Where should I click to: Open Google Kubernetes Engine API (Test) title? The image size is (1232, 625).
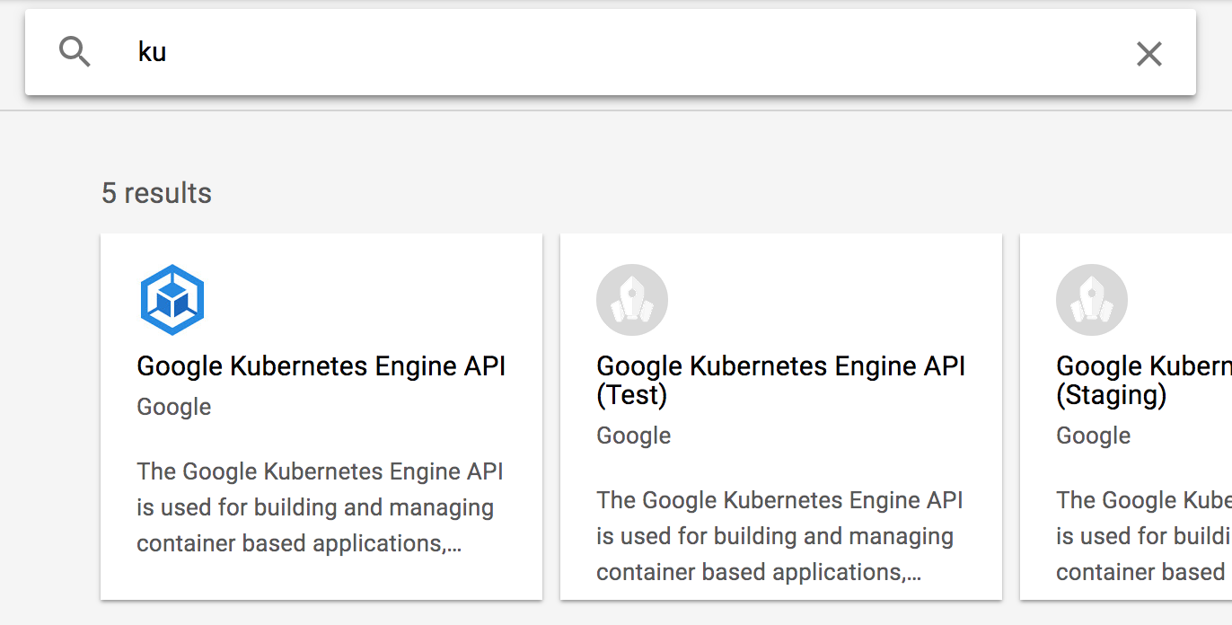[781, 380]
